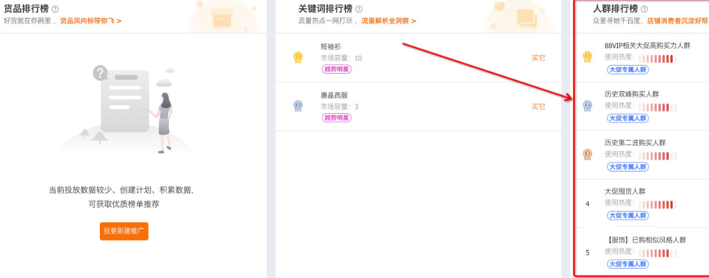This screenshot has height=278, width=709.
Task: Click the 大促专属人群 tag under 大促囤货人群
Action: click(627, 215)
